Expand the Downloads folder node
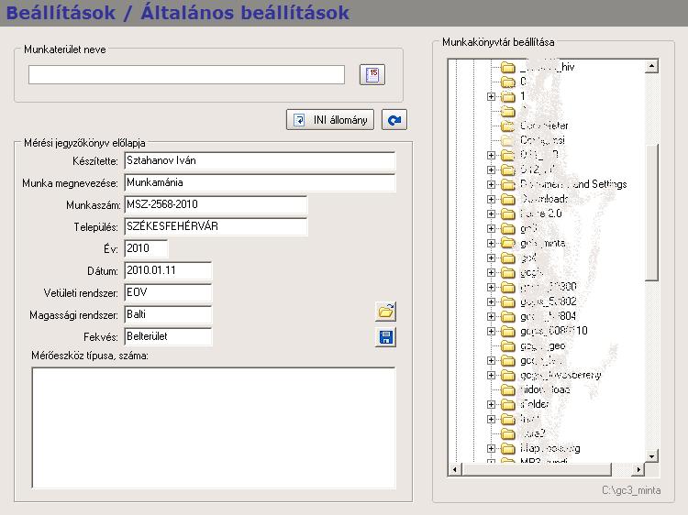This screenshot has height=515, width=688. pyautogui.click(x=491, y=200)
